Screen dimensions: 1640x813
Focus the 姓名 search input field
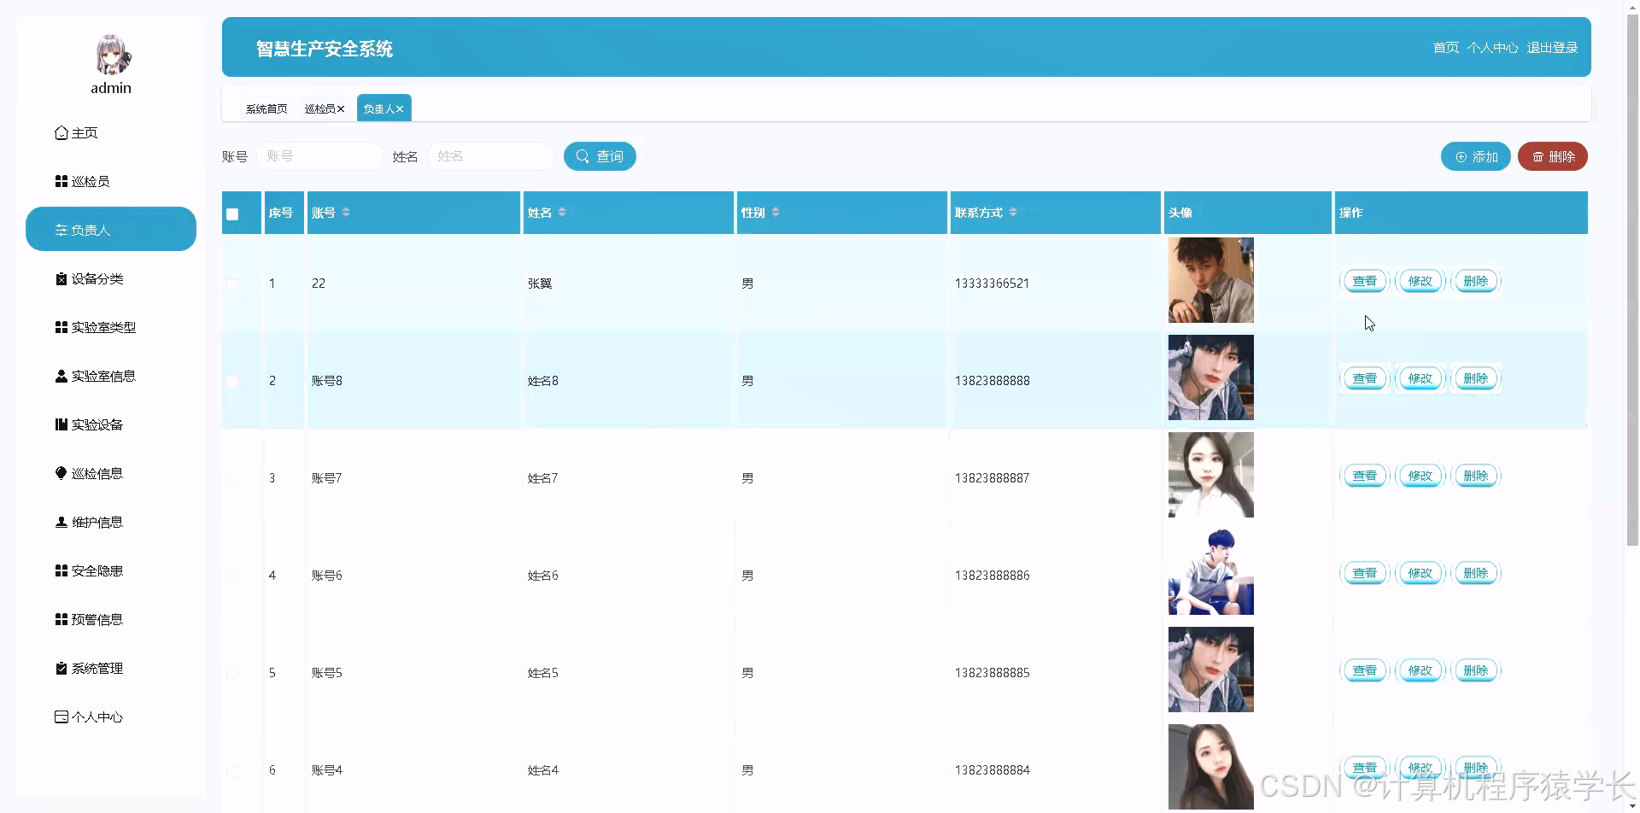(491, 156)
